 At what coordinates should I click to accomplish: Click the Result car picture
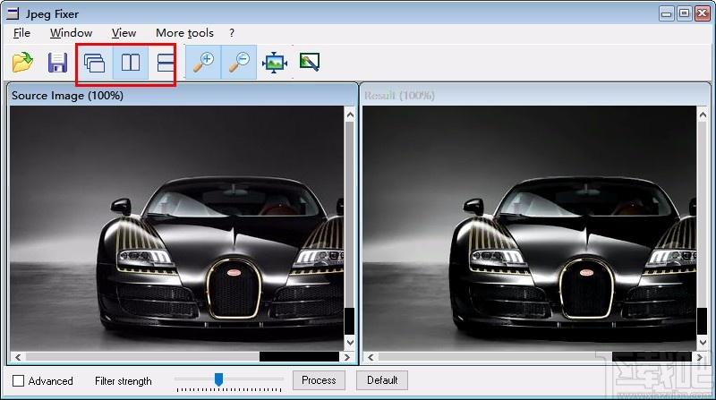(x=529, y=228)
